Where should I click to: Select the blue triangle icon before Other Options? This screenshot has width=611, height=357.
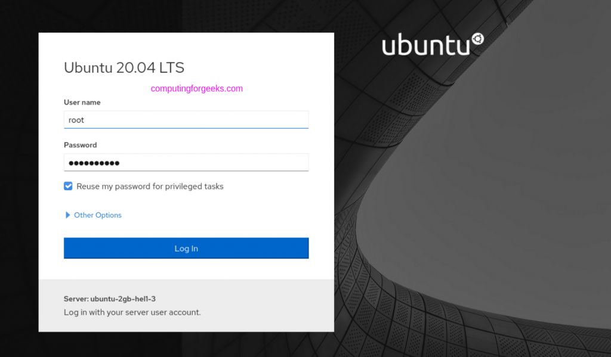tap(67, 215)
